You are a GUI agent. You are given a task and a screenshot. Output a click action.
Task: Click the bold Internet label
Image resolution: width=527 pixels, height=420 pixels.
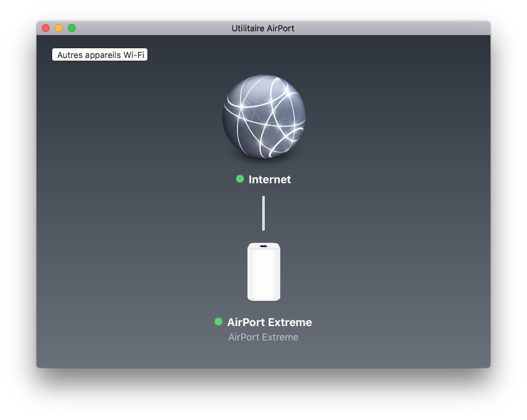tap(269, 179)
